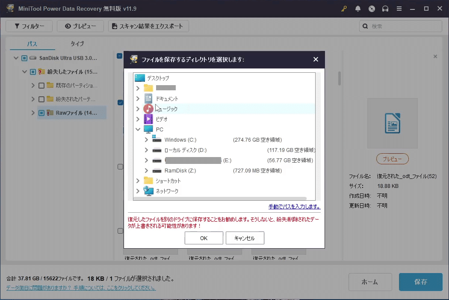
Task: Expand the 既存のパーティション node
Action: coord(33,86)
